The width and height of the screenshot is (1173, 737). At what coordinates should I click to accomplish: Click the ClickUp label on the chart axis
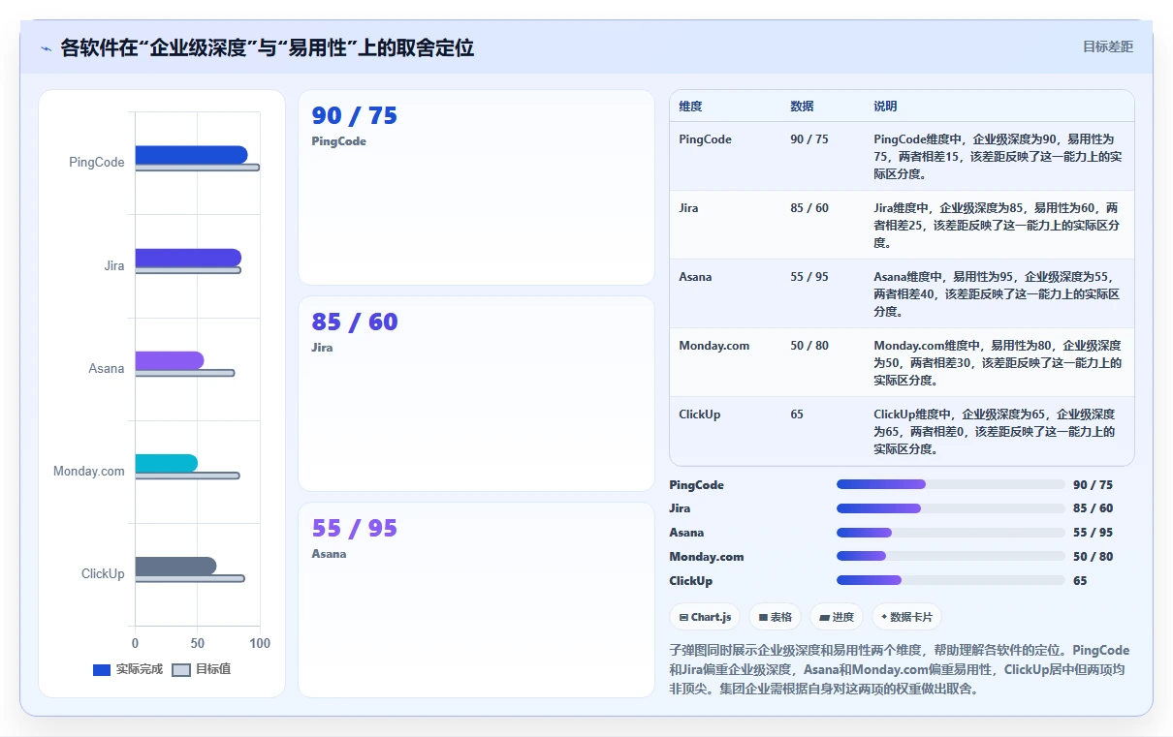click(103, 573)
